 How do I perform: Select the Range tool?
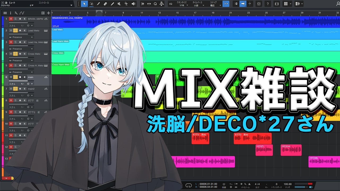(91, 4)
